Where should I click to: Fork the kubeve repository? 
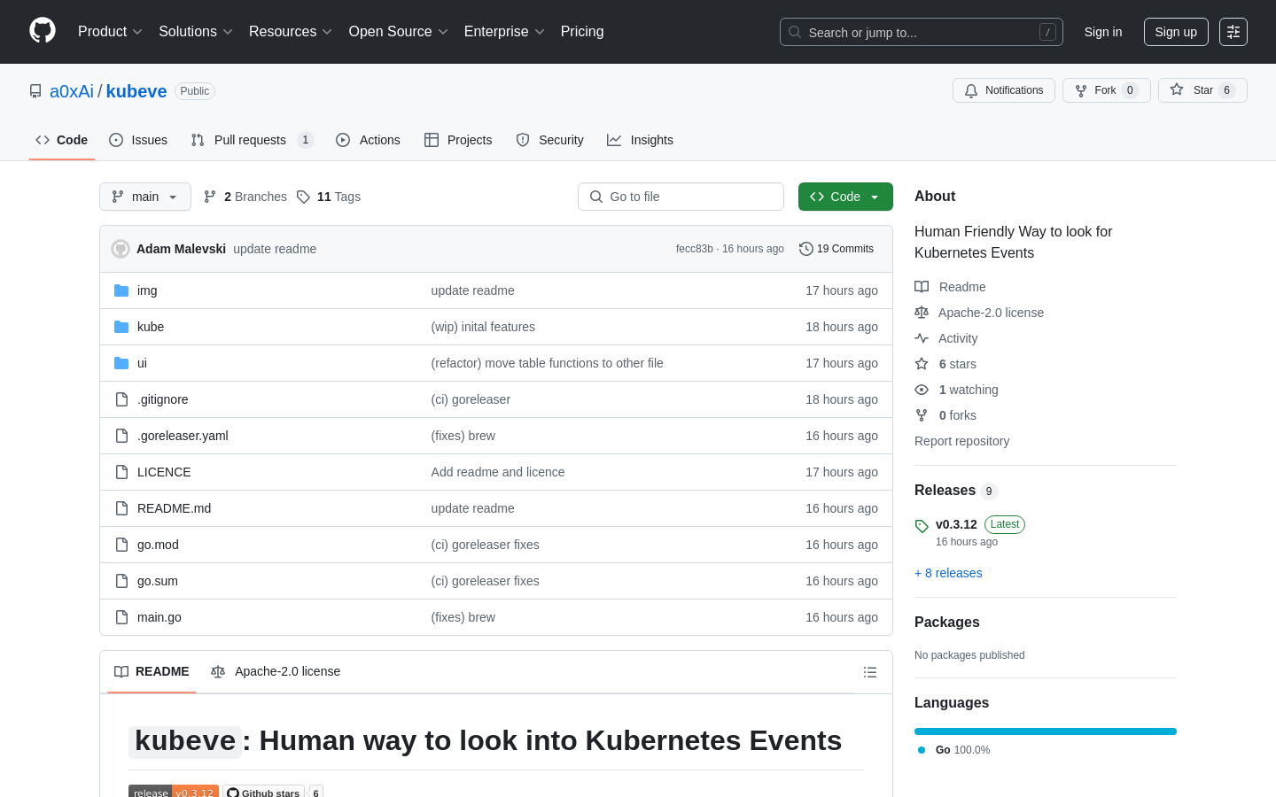(x=1106, y=90)
